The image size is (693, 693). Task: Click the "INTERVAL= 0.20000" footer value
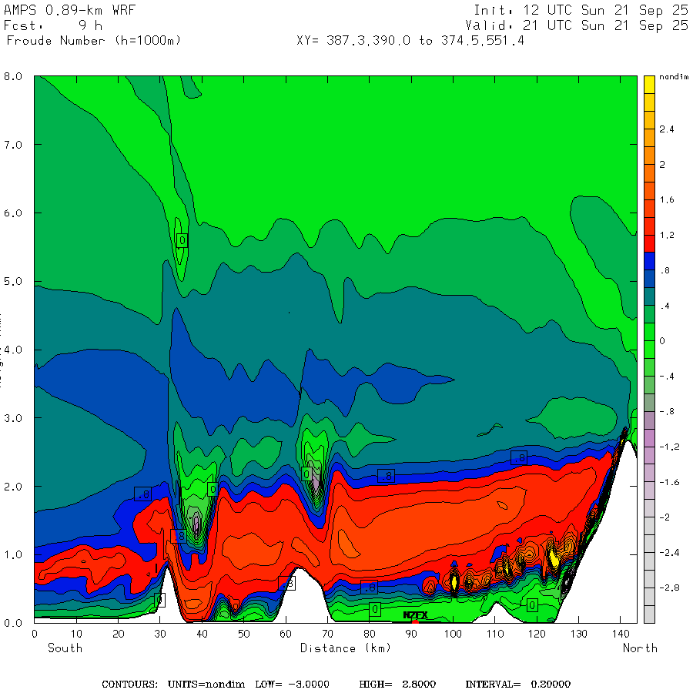(x=518, y=685)
